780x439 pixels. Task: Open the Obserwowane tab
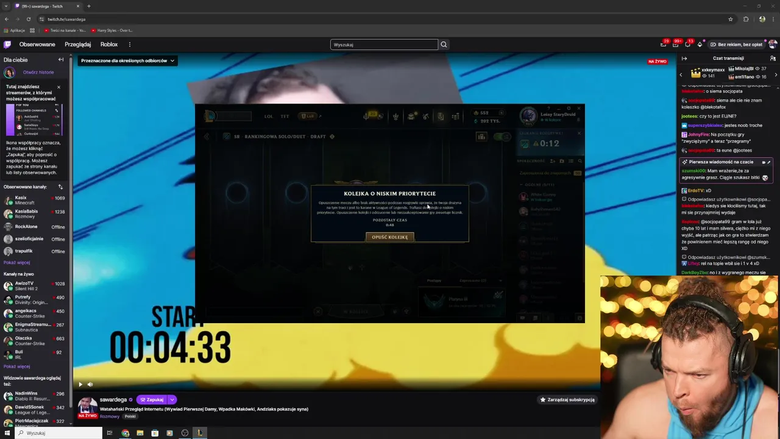pos(37,45)
